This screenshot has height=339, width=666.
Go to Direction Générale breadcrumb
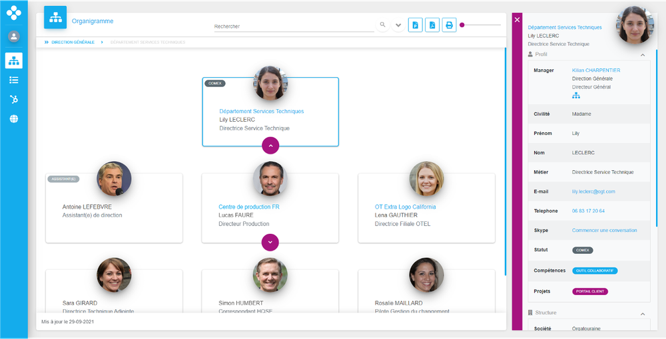coord(73,43)
